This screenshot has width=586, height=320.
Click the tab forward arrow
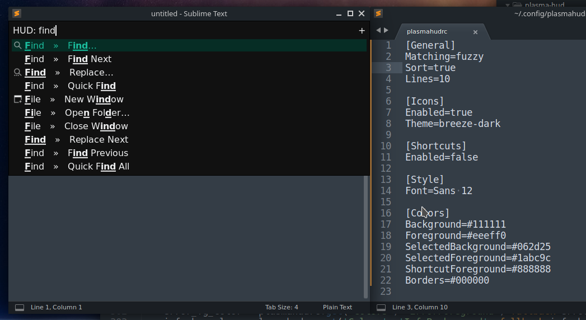tap(386, 30)
